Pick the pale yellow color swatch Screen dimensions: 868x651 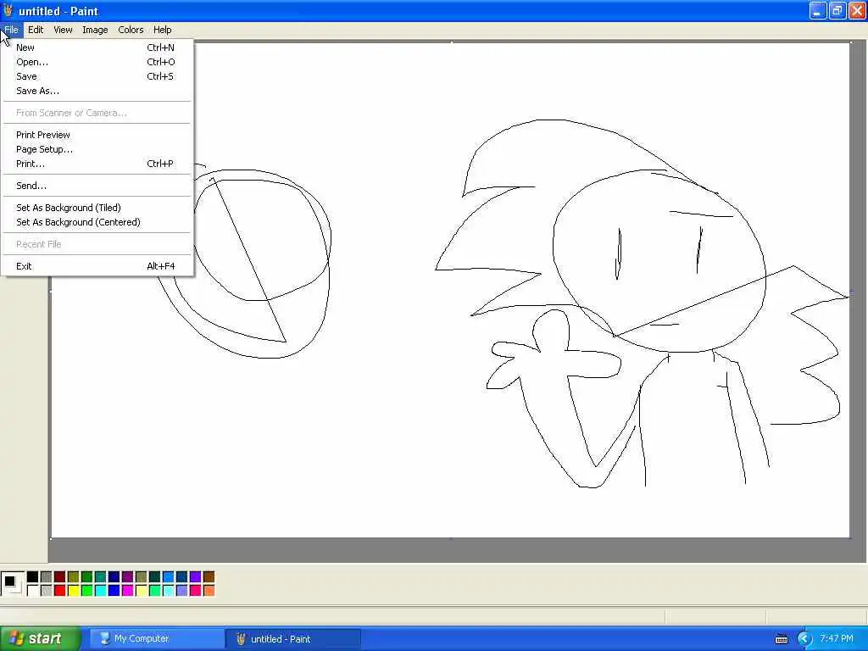pos(142,591)
